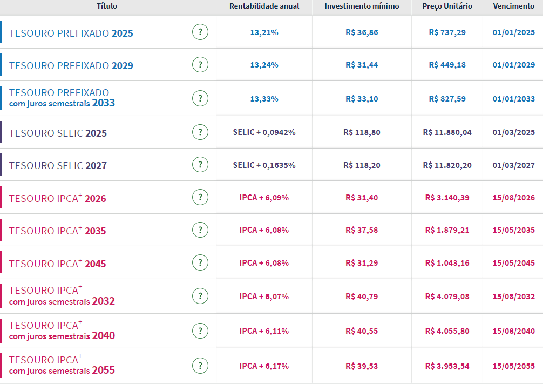Click the Rentabilidade anual column header

(x=264, y=6)
